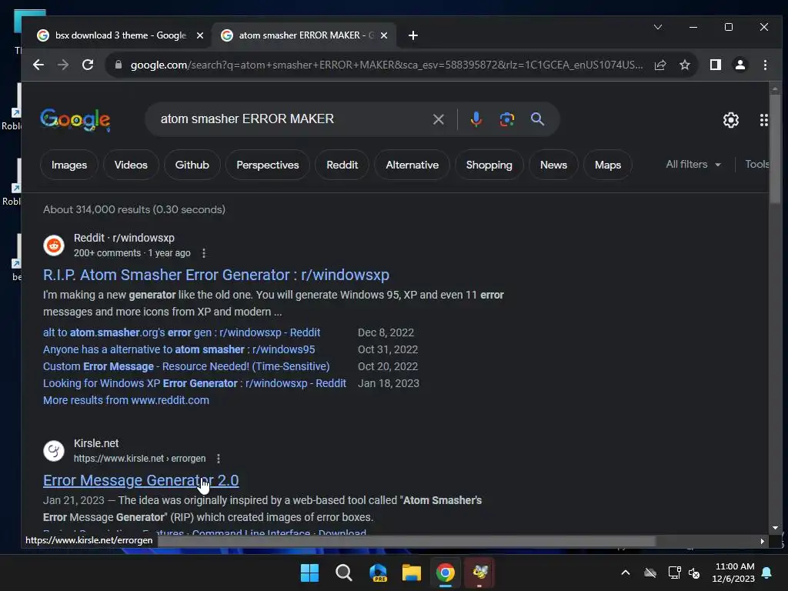Show hidden system tray icons

pos(626,573)
